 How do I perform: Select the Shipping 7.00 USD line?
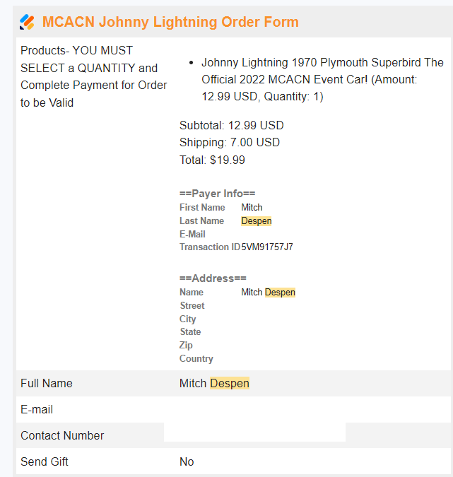point(230,142)
